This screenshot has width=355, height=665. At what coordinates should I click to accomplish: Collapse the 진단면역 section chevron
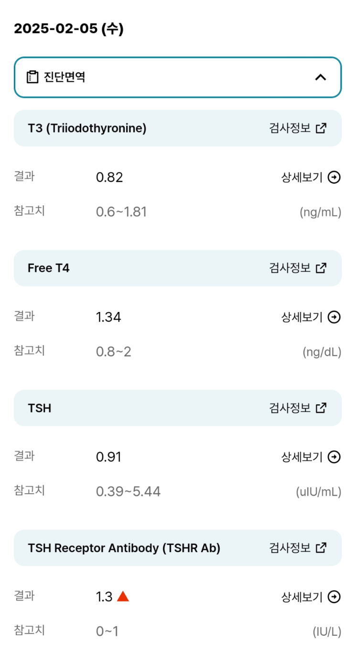pos(321,77)
